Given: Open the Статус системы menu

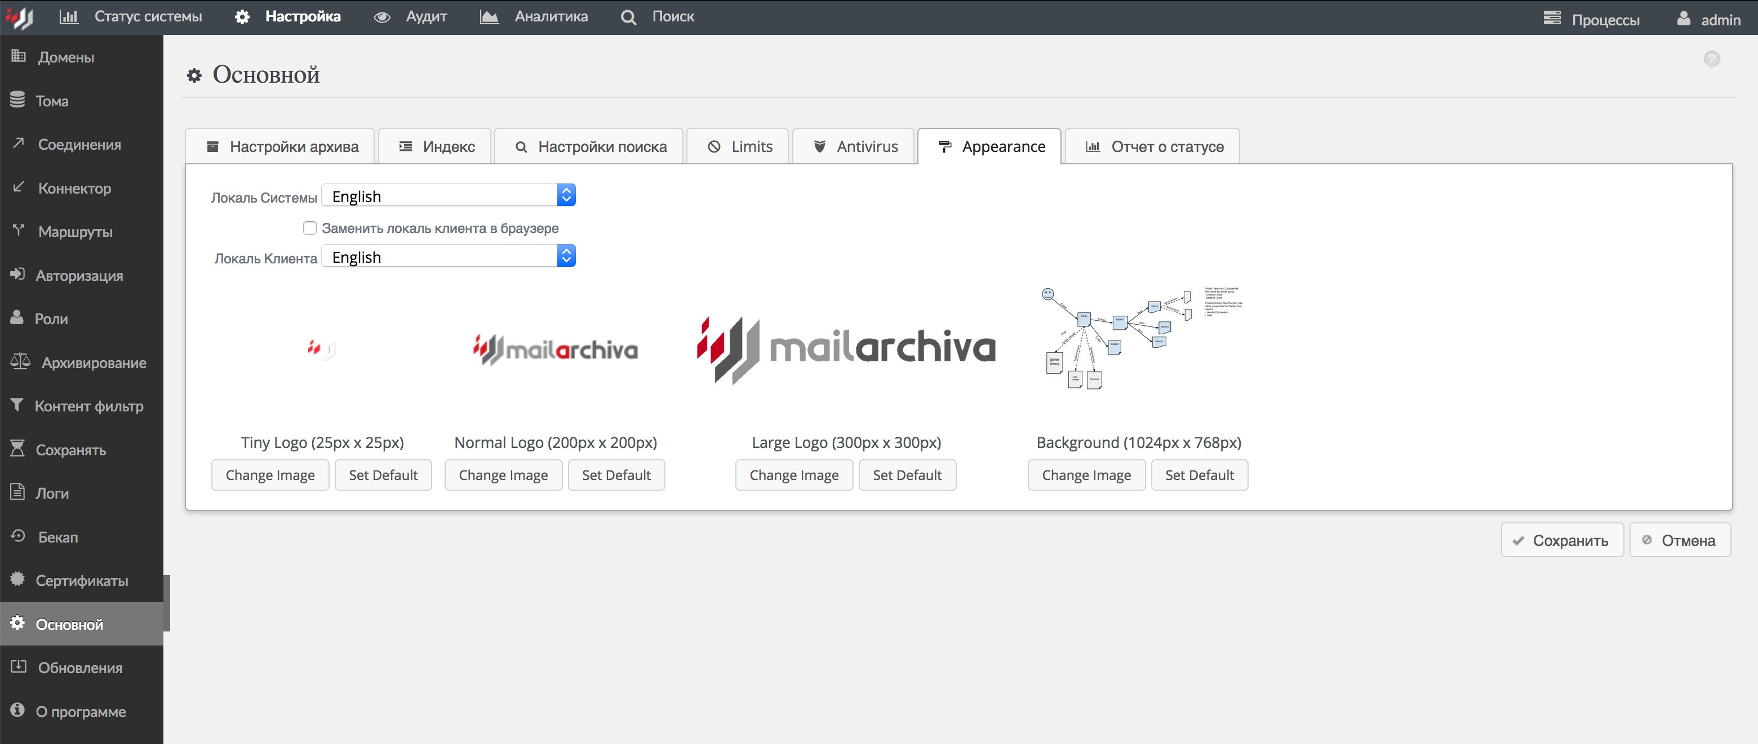Looking at the screenshot, I should [x=148, y=16].
